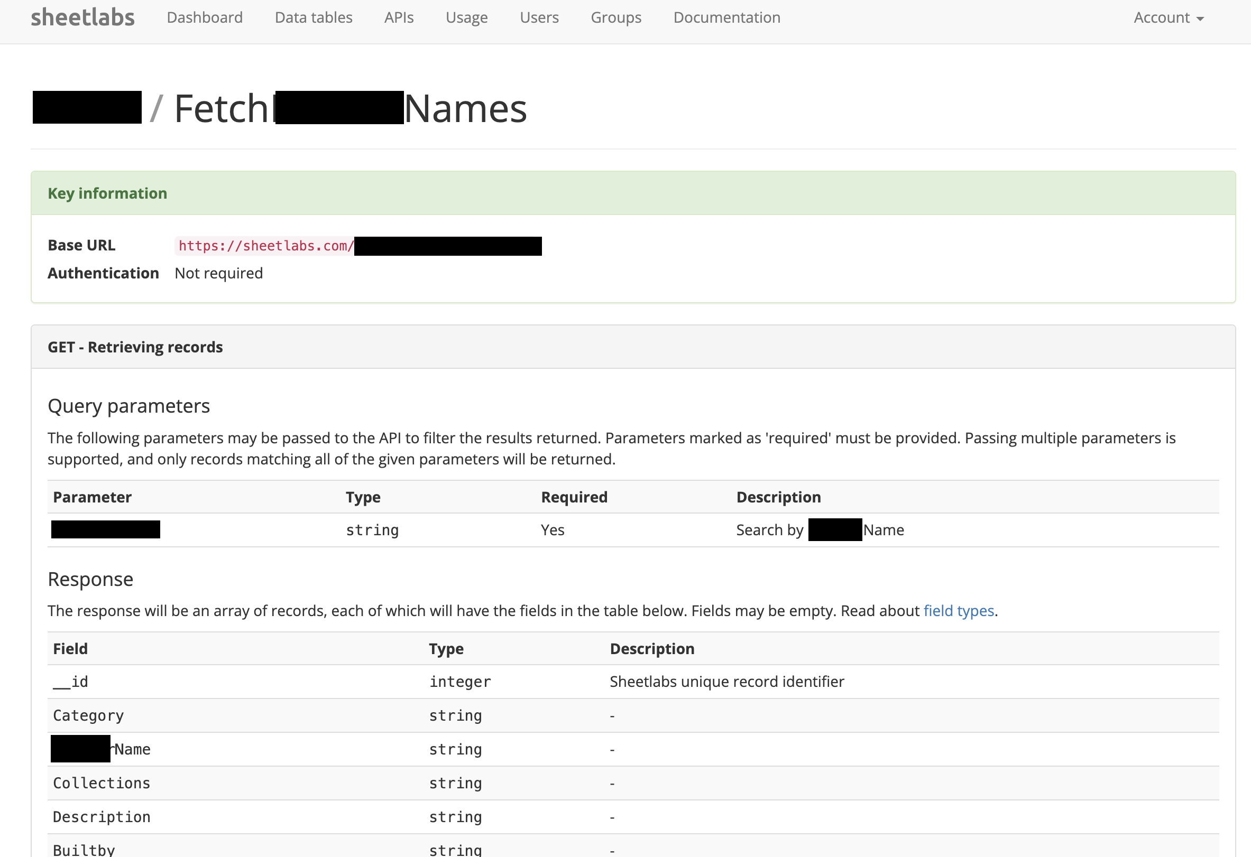Image resolution: width=1251 pixels, height=857 pixels.
Task: Select the __id field row
Action: click(633, 682)
